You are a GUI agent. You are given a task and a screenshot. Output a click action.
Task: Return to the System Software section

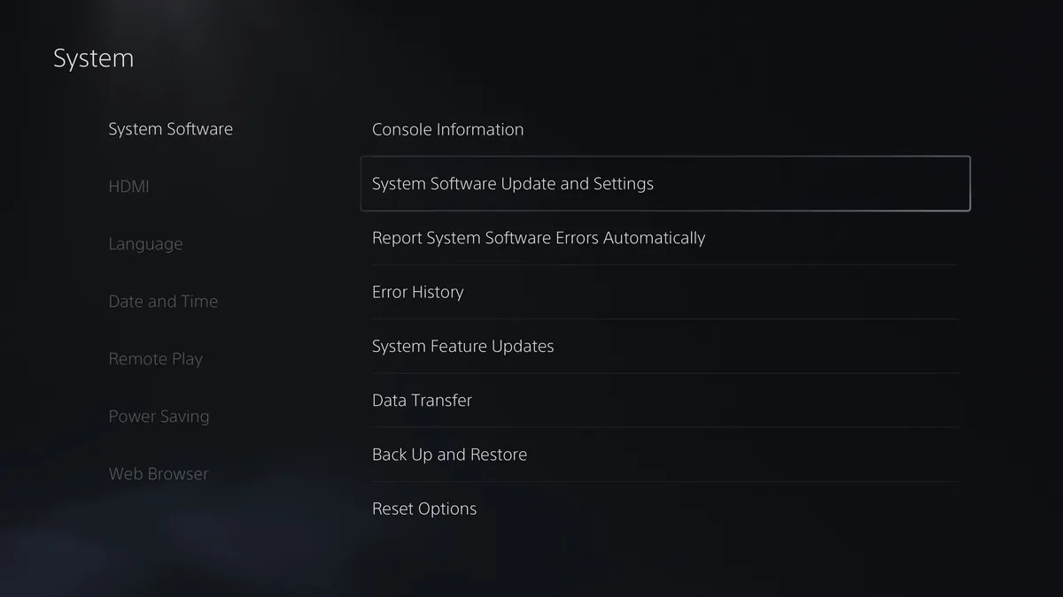point(170,129)
